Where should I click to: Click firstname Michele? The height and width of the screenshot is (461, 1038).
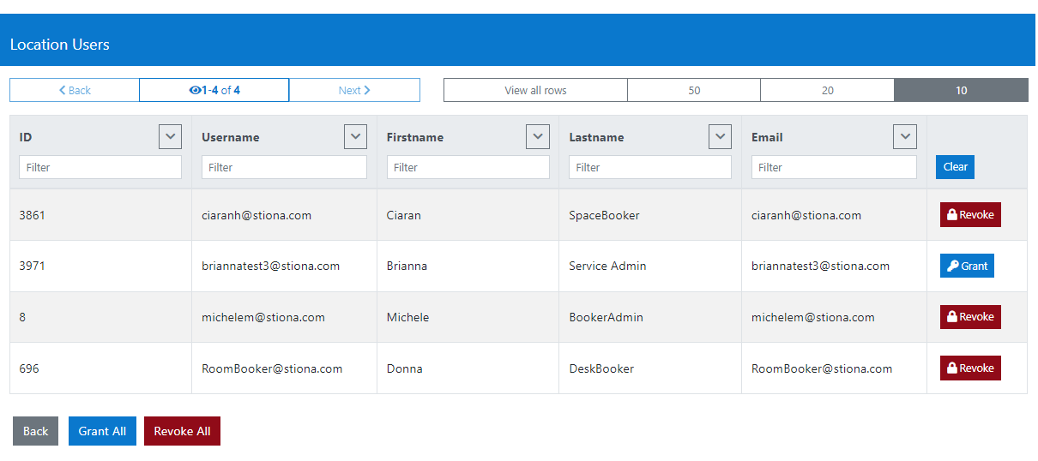(407, 317)
